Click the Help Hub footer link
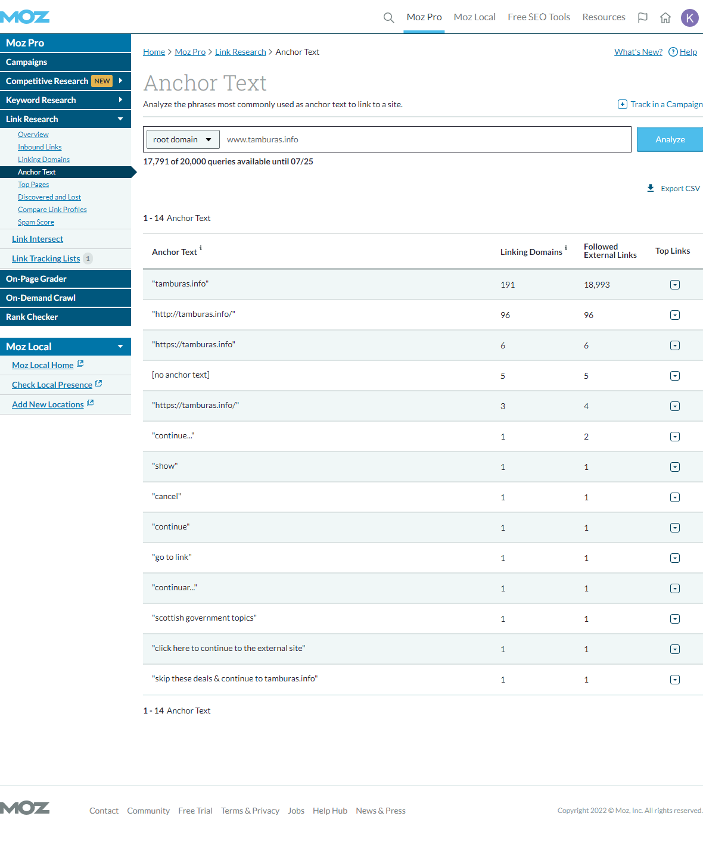The height and width of the screenshot is (841, 703). pos(330,811)
